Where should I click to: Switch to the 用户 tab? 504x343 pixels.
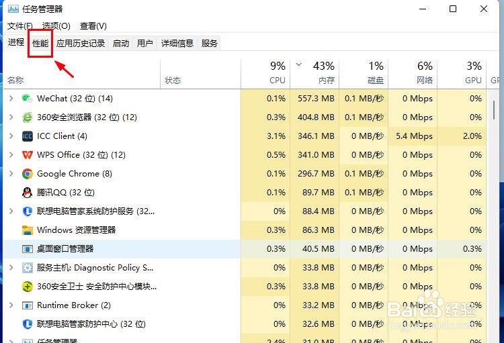pos(145,43)
